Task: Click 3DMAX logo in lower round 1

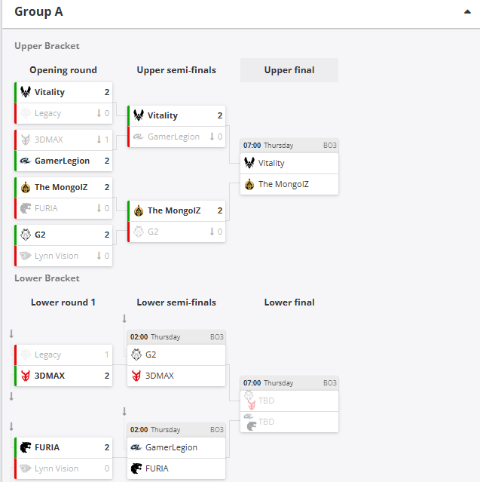Action: coord(26,376)
